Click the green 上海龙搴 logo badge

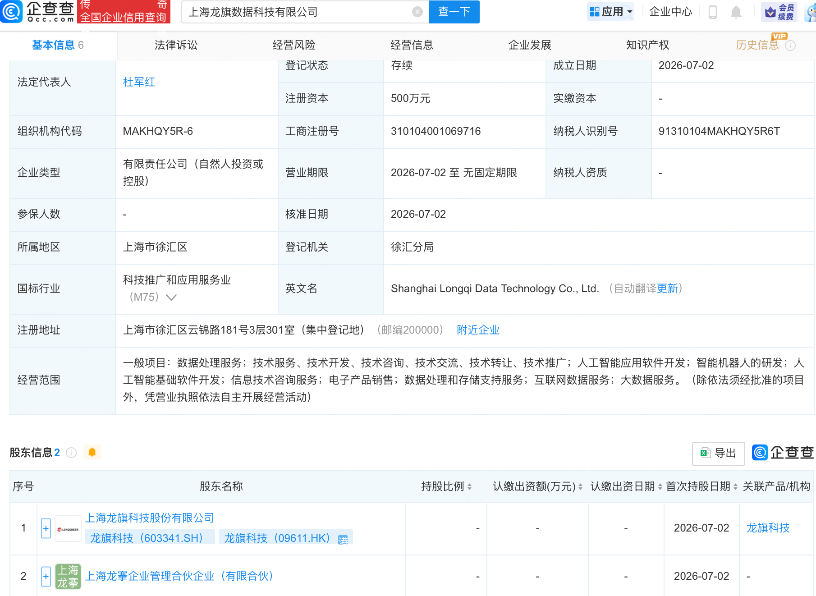pyautogui.click(x=68, y=576)
